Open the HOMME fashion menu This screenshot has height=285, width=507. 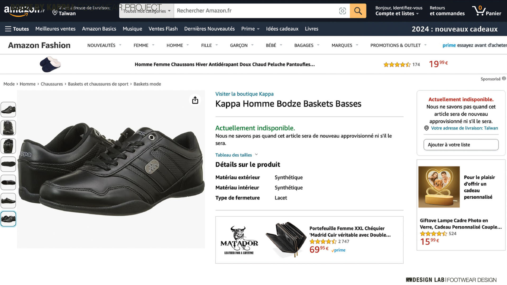pyautogui.click(x=177, y=45)
